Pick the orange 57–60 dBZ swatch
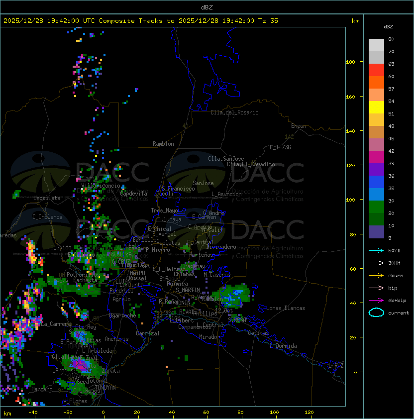414x419 pixels. (376, 82)
